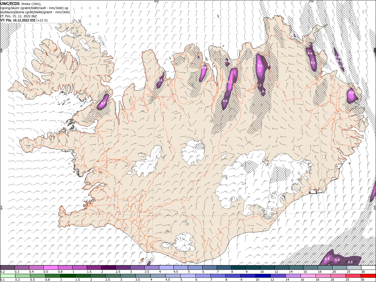Click the upper-scale swatch between 25 and 30
Viewport: 376px width, 282px height.
click(354, 268)
